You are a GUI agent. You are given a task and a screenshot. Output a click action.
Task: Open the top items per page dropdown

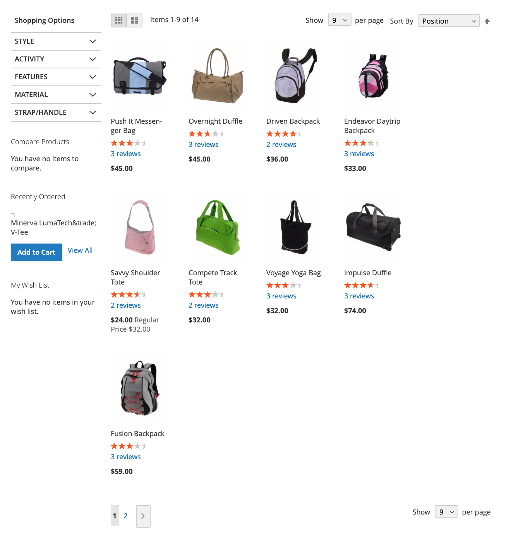click(340, 20)
